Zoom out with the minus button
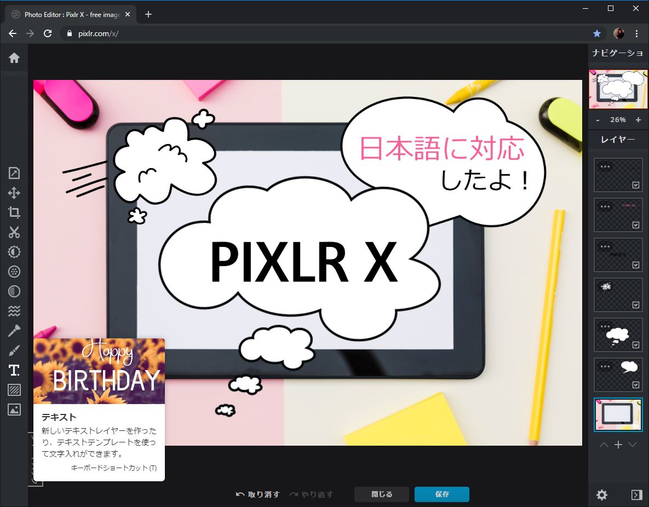The image size is (649, 507). pos(598,119)
